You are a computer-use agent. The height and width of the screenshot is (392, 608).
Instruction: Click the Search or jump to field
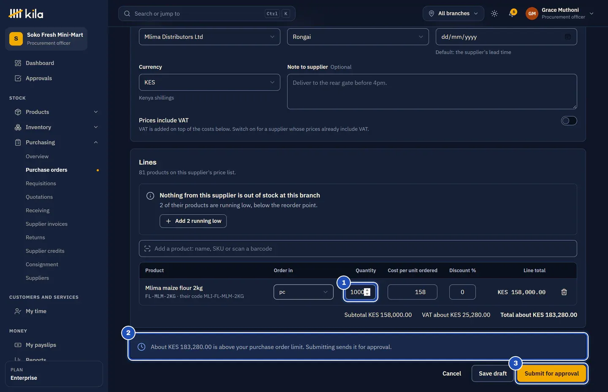pyautogui.click(x=207, y=14)
